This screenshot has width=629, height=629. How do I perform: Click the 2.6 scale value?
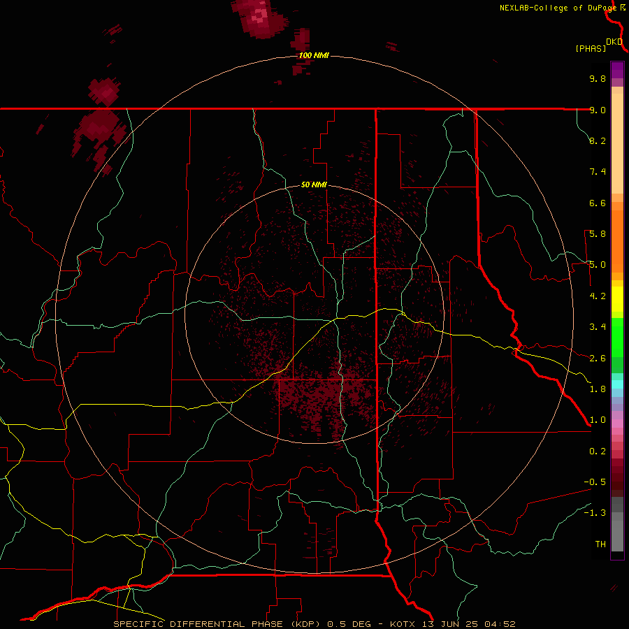598,359
